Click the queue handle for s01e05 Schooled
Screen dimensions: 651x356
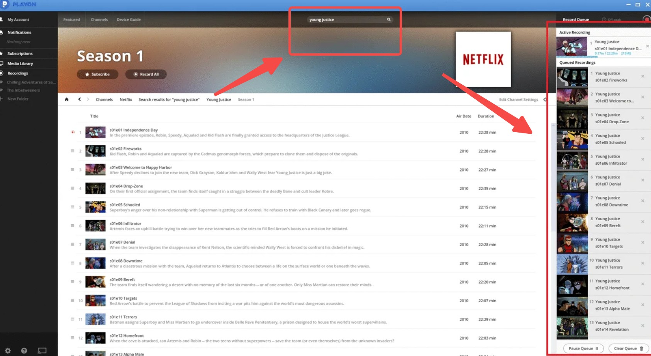pos(72,207)
